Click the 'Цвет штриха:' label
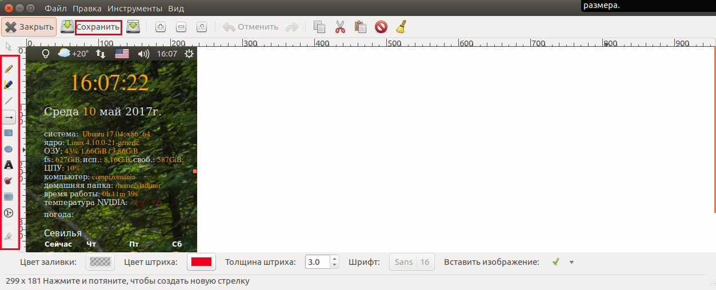Screen dimensions: 716x290 coord(150,262)
